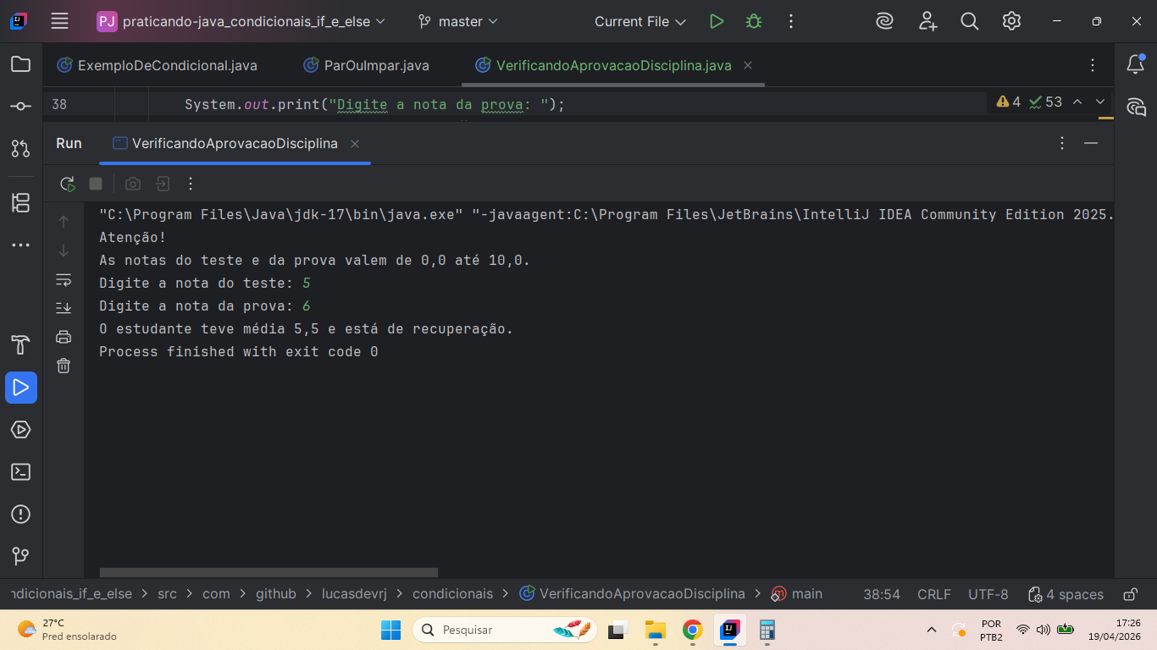The height and width of the screenshot is (650, 1157).
Task: Open the Terminal tool window
Action: pos(21,472)
